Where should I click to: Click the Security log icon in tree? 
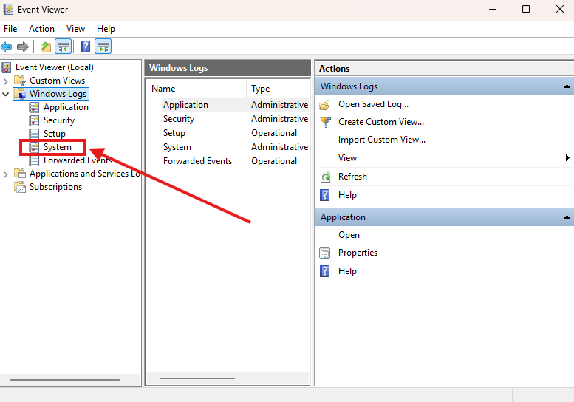[34, 120]
